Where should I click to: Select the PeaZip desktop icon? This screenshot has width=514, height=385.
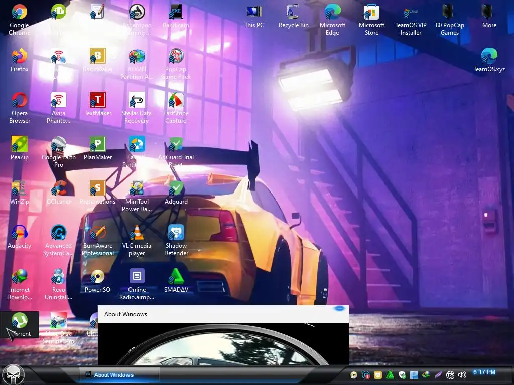click(20, 144)
